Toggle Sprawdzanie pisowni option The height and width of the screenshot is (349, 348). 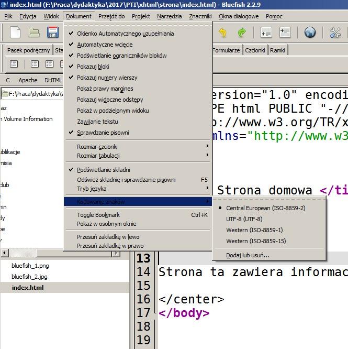coord(138,133)
